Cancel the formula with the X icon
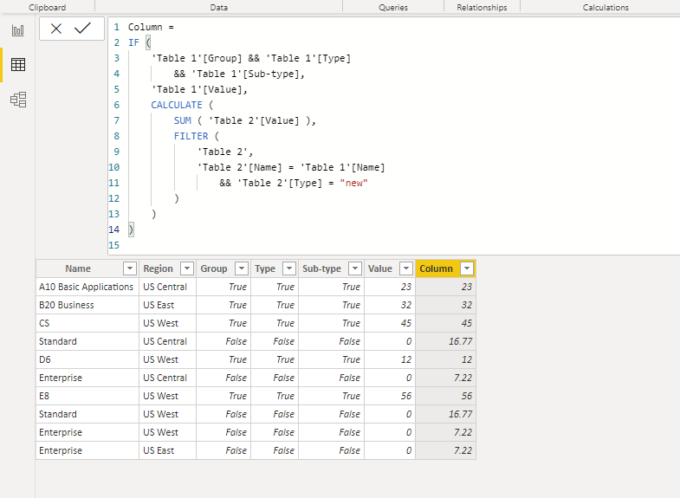This screenshot has height=498, width=680. (x=56, y=29)
